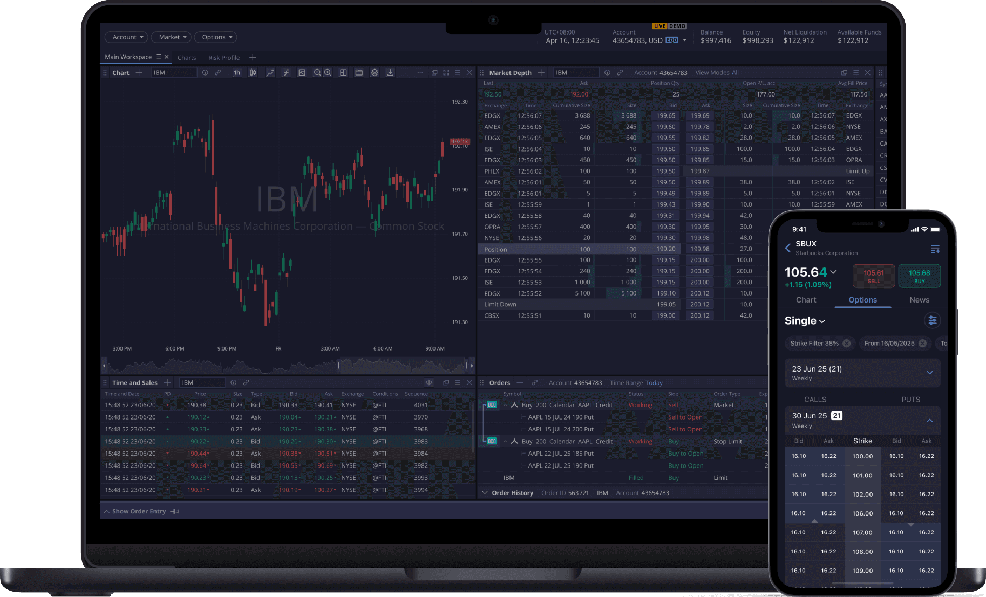Click the Chart symbol link icon
This screenshot has width=986, height=597.
tap(218, 72)
